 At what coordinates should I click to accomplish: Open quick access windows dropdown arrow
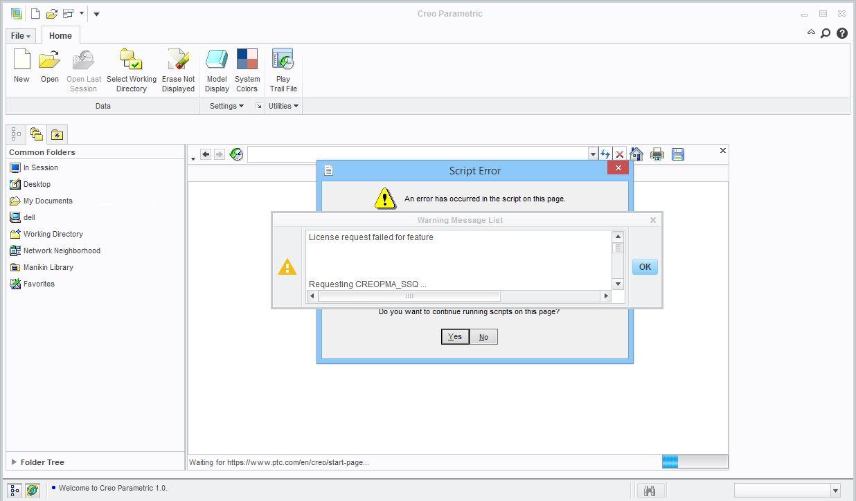[x=82, y=13]
